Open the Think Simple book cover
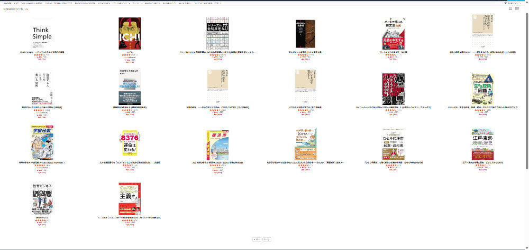This screenshot has width=529, height=250. [x=42, y=33]
